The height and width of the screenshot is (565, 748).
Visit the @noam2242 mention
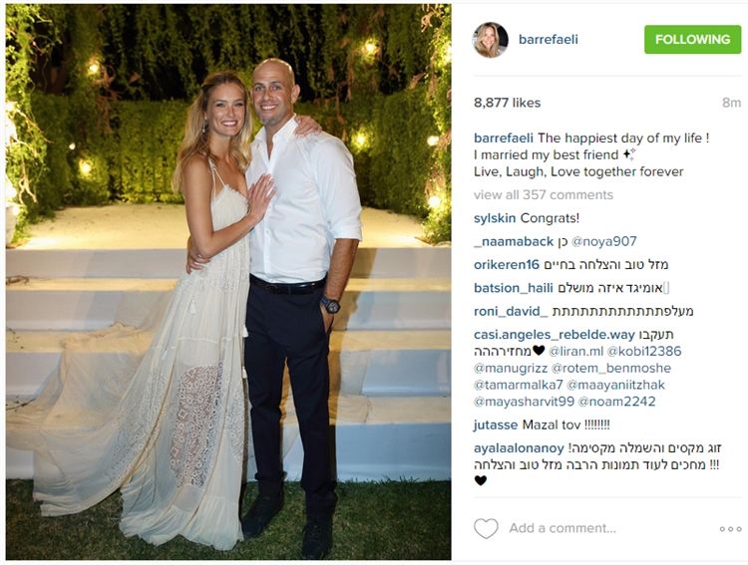(x=616, y=402)
